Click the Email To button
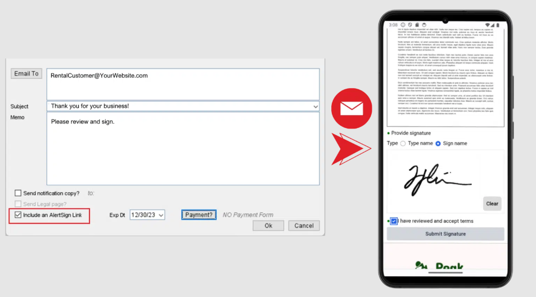The height and width of the screenshot is (297, 536). (26, 74)
